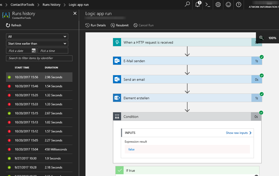Click the feedback smiley icon
Image resolution: width=279 pixels, height=176 pixels.
tap(228, 5)
